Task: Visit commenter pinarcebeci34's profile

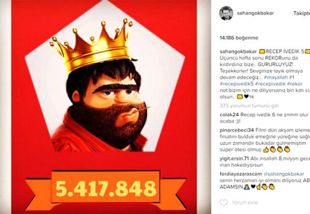Action: coord(237,130)
